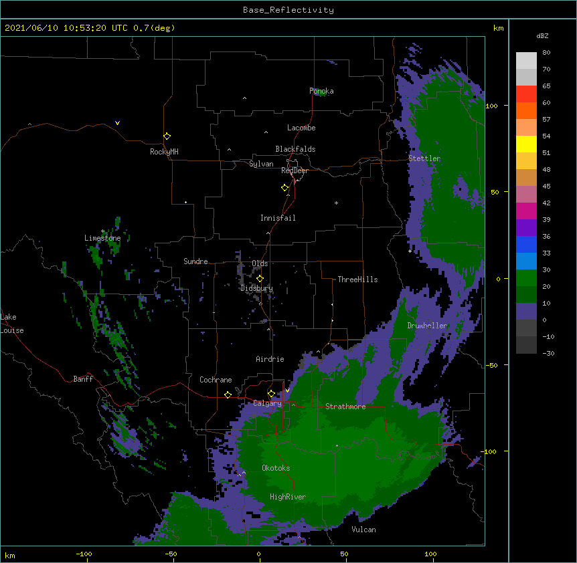
Task: Click the Stettler label
Action: 424,158
